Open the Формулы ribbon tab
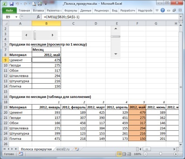 71,10
